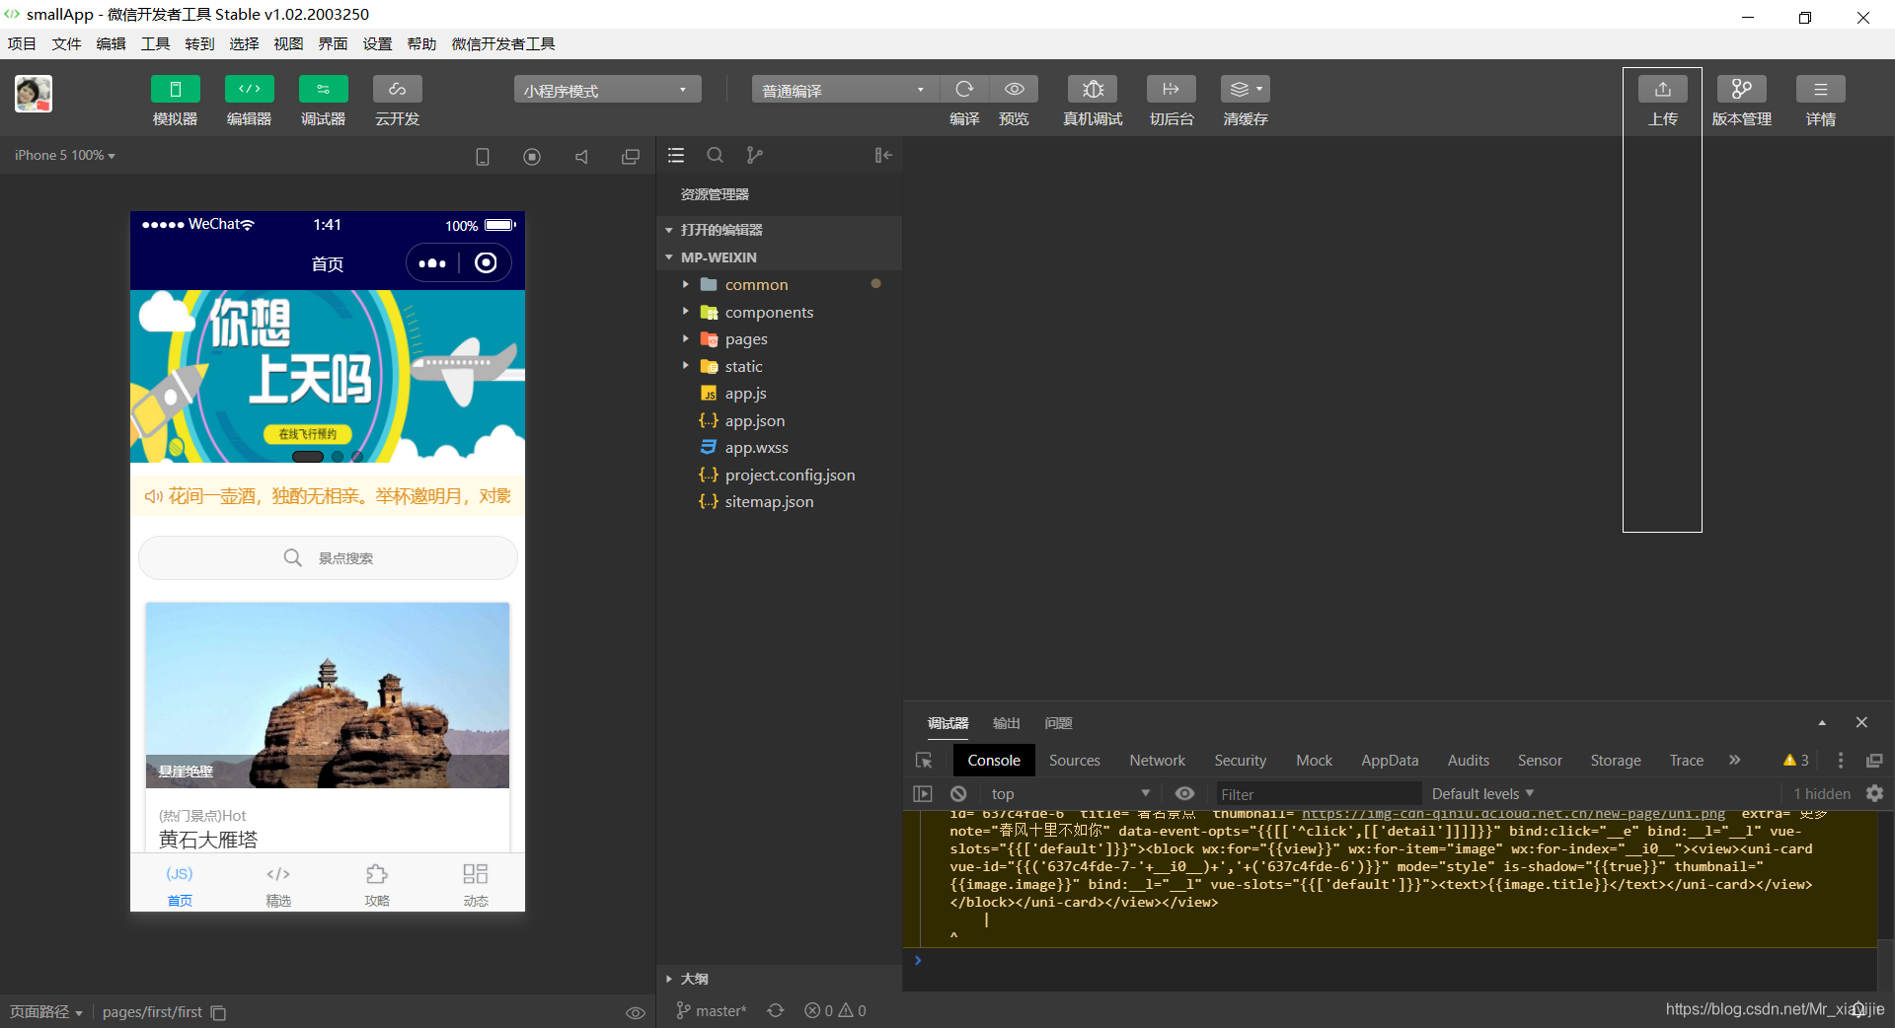Viewport: 1895px width, 1028px height.
Task: Detach the simulator into separate window
Action: [x=631, y=157]
